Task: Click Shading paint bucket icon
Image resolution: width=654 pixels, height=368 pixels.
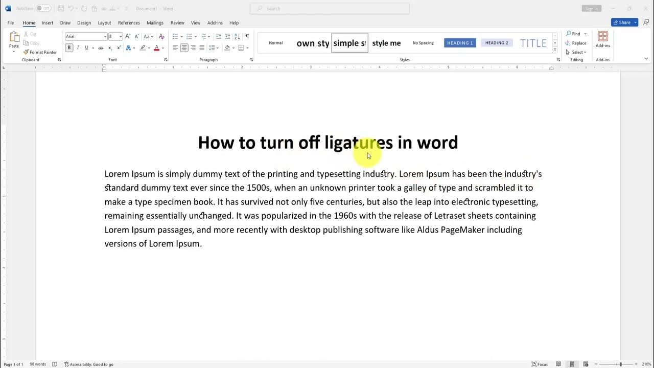Action: click(x=227, y=48)
